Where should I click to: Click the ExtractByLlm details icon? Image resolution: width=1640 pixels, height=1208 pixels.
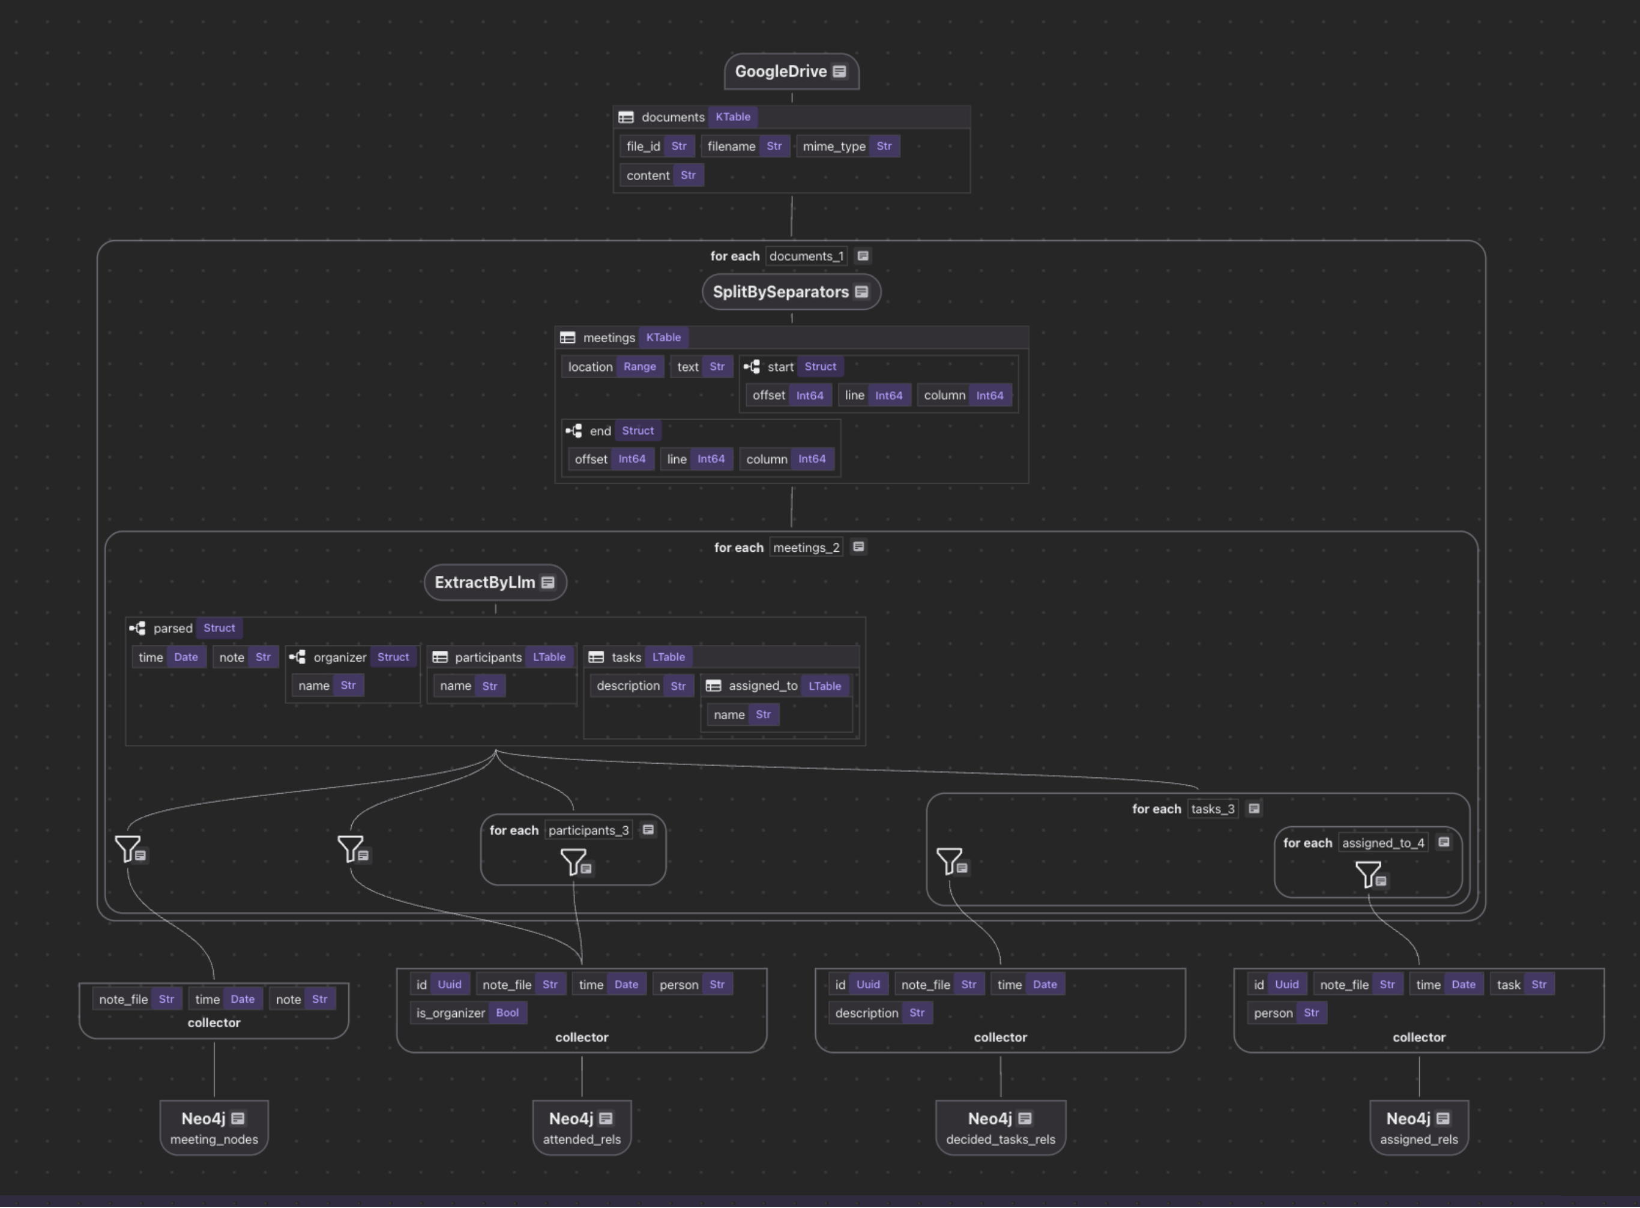point(547,583)
